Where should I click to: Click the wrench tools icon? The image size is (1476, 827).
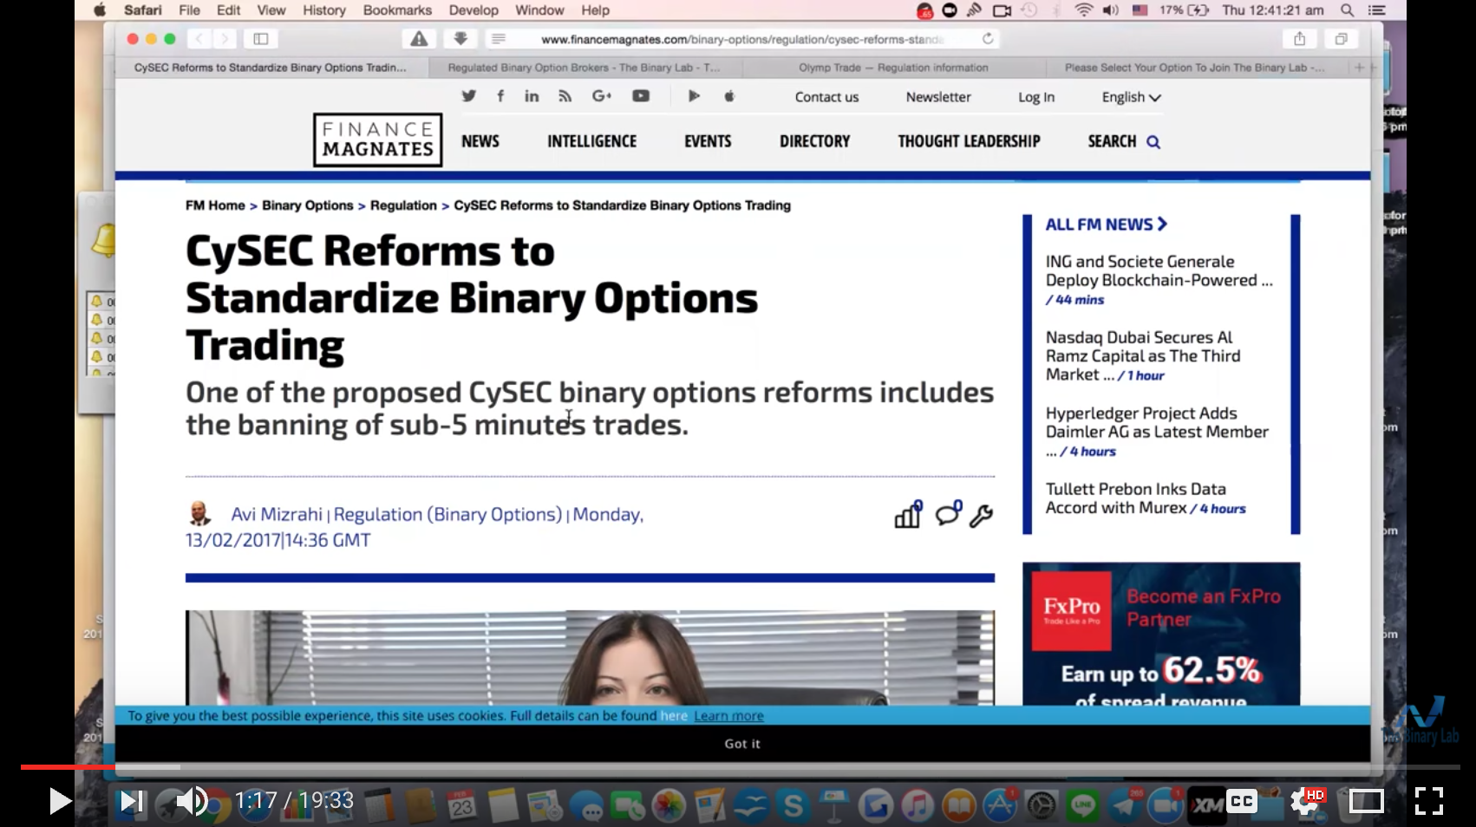pyautogui.click(x=981, y=516)
